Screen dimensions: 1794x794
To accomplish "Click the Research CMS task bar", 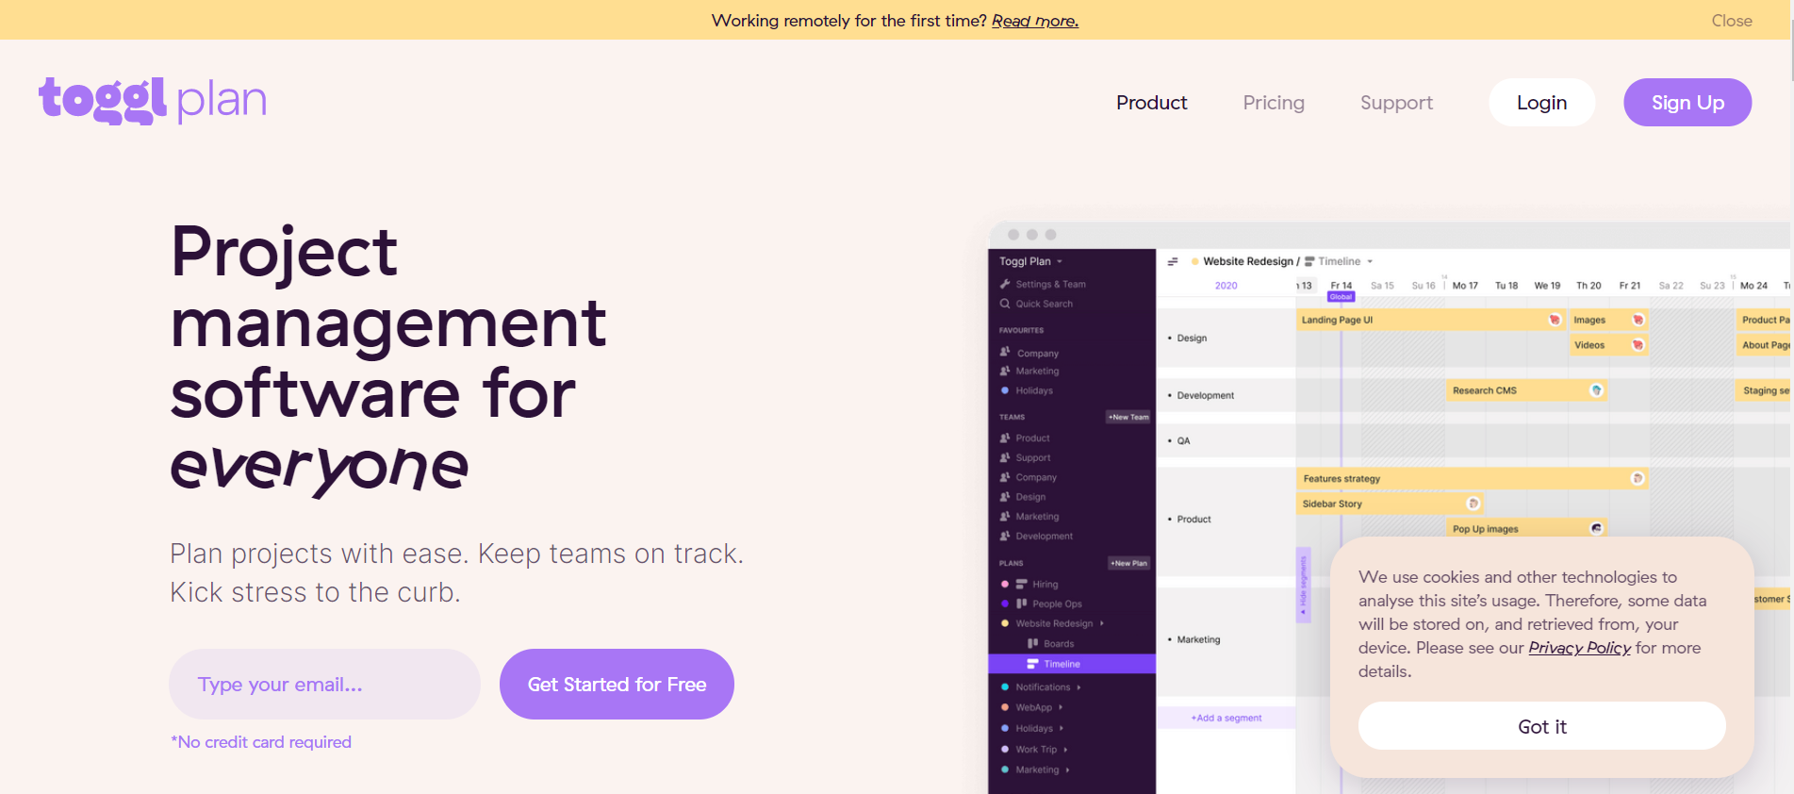I will 1526,390.
